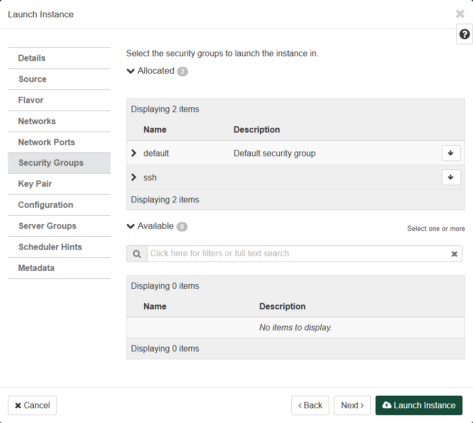Go to the Key Pair tab
The width and height of the screenshot is (473, 423).
click(x=35, y=184)
